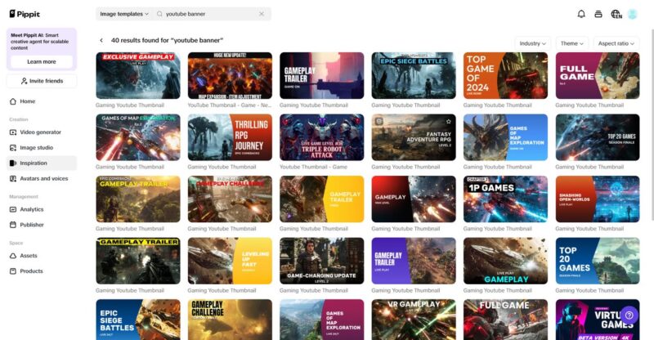Open Gameplay Trailer Game On template

pyautogui.click(x=321, y=75)
